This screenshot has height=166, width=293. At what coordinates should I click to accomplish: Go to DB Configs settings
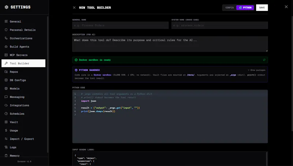[23, 80]
